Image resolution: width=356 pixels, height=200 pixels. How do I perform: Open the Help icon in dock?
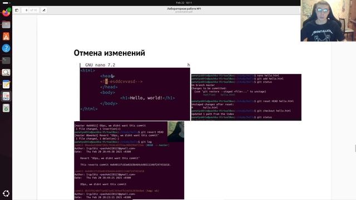coord(6,48)
